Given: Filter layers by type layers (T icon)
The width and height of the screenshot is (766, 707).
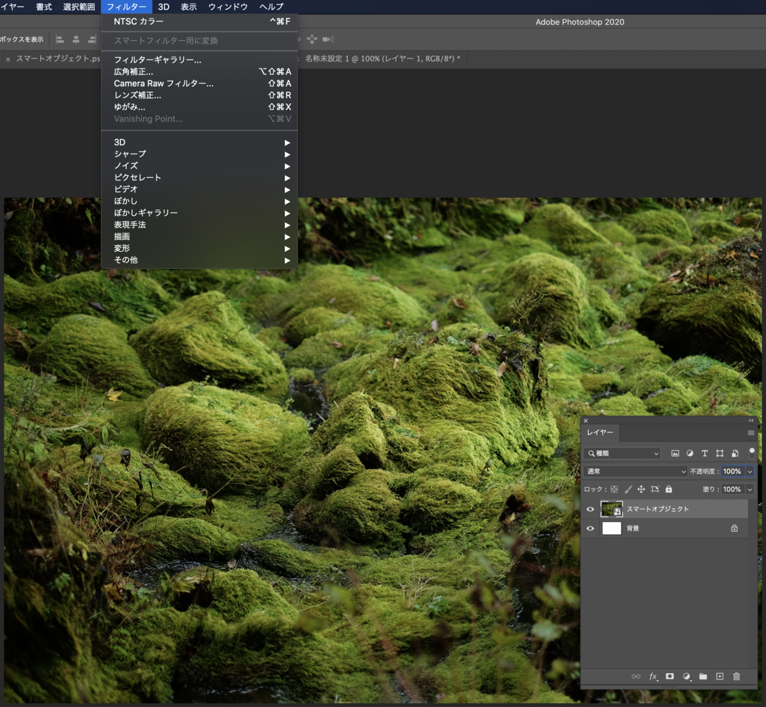Looking at the screenshot, I should (705, 453).
